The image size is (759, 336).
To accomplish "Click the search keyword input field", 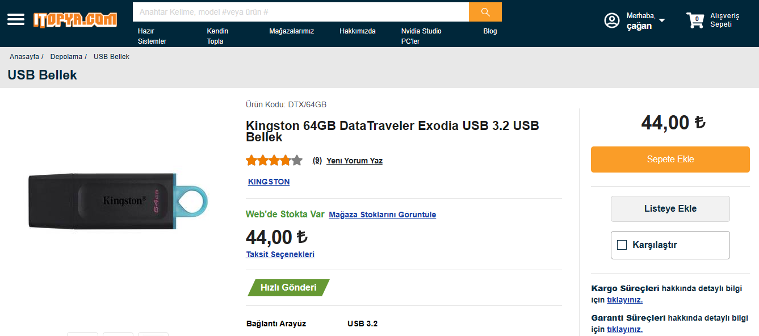I will pos(301,12).
